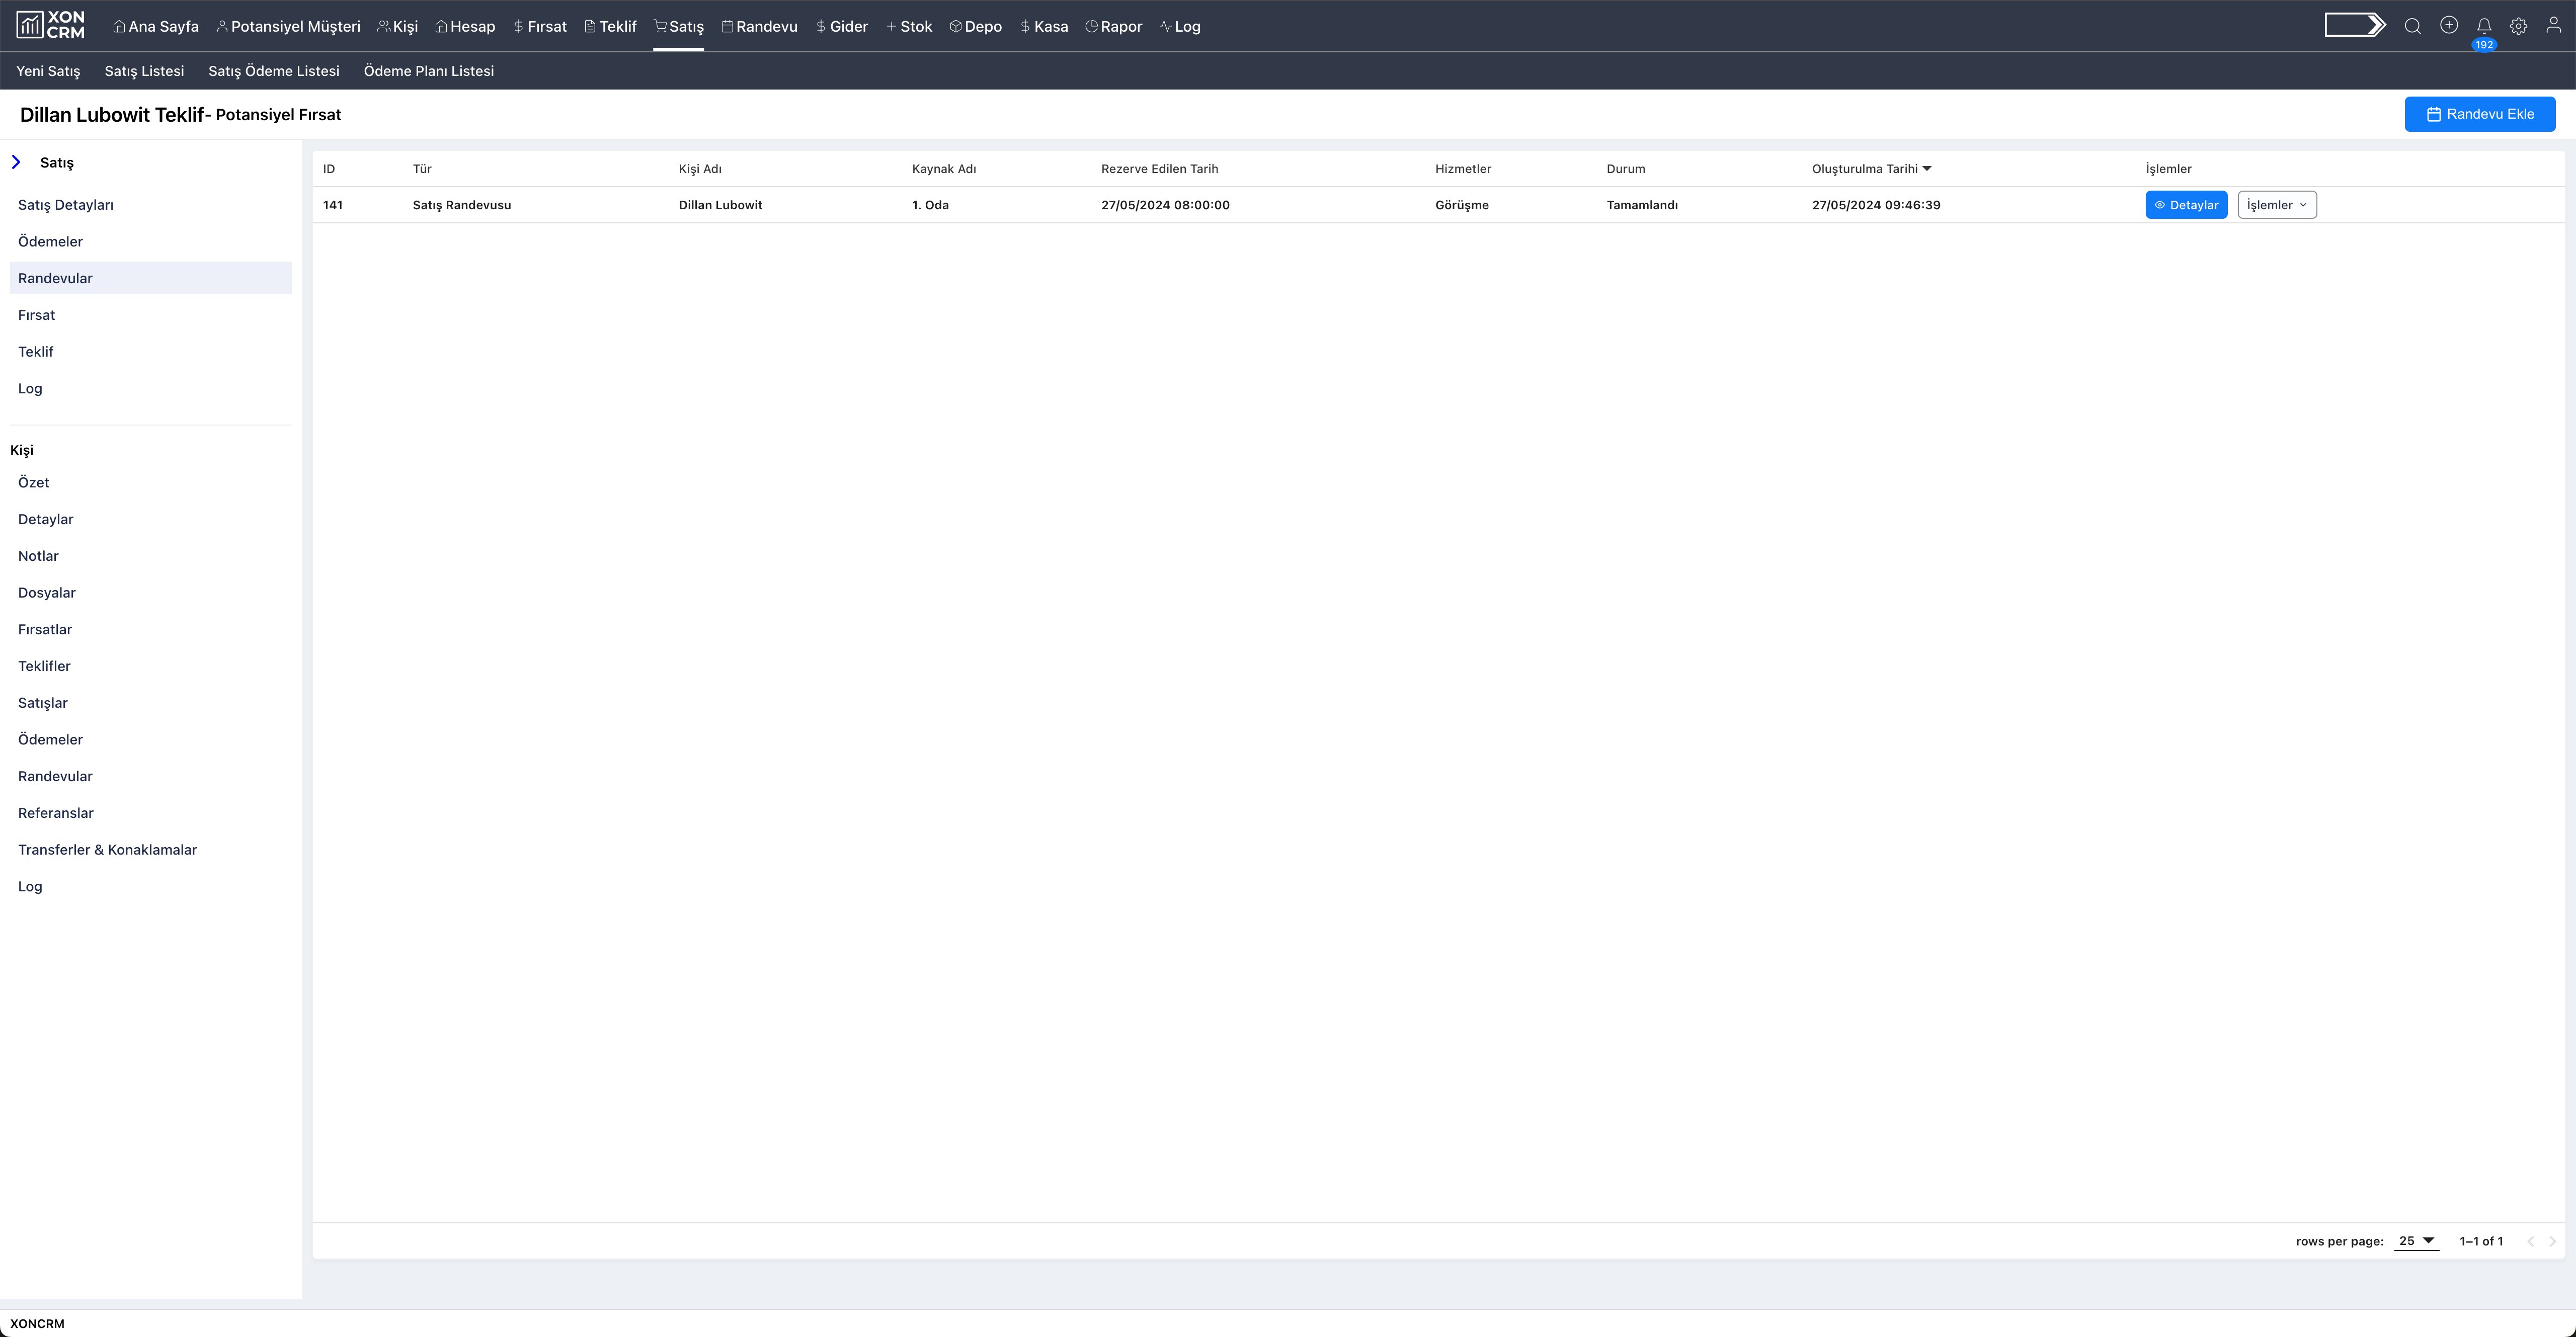
Task: Open the Log menu in navbar
Action: pyautogui.click(x=1180, y=26)
